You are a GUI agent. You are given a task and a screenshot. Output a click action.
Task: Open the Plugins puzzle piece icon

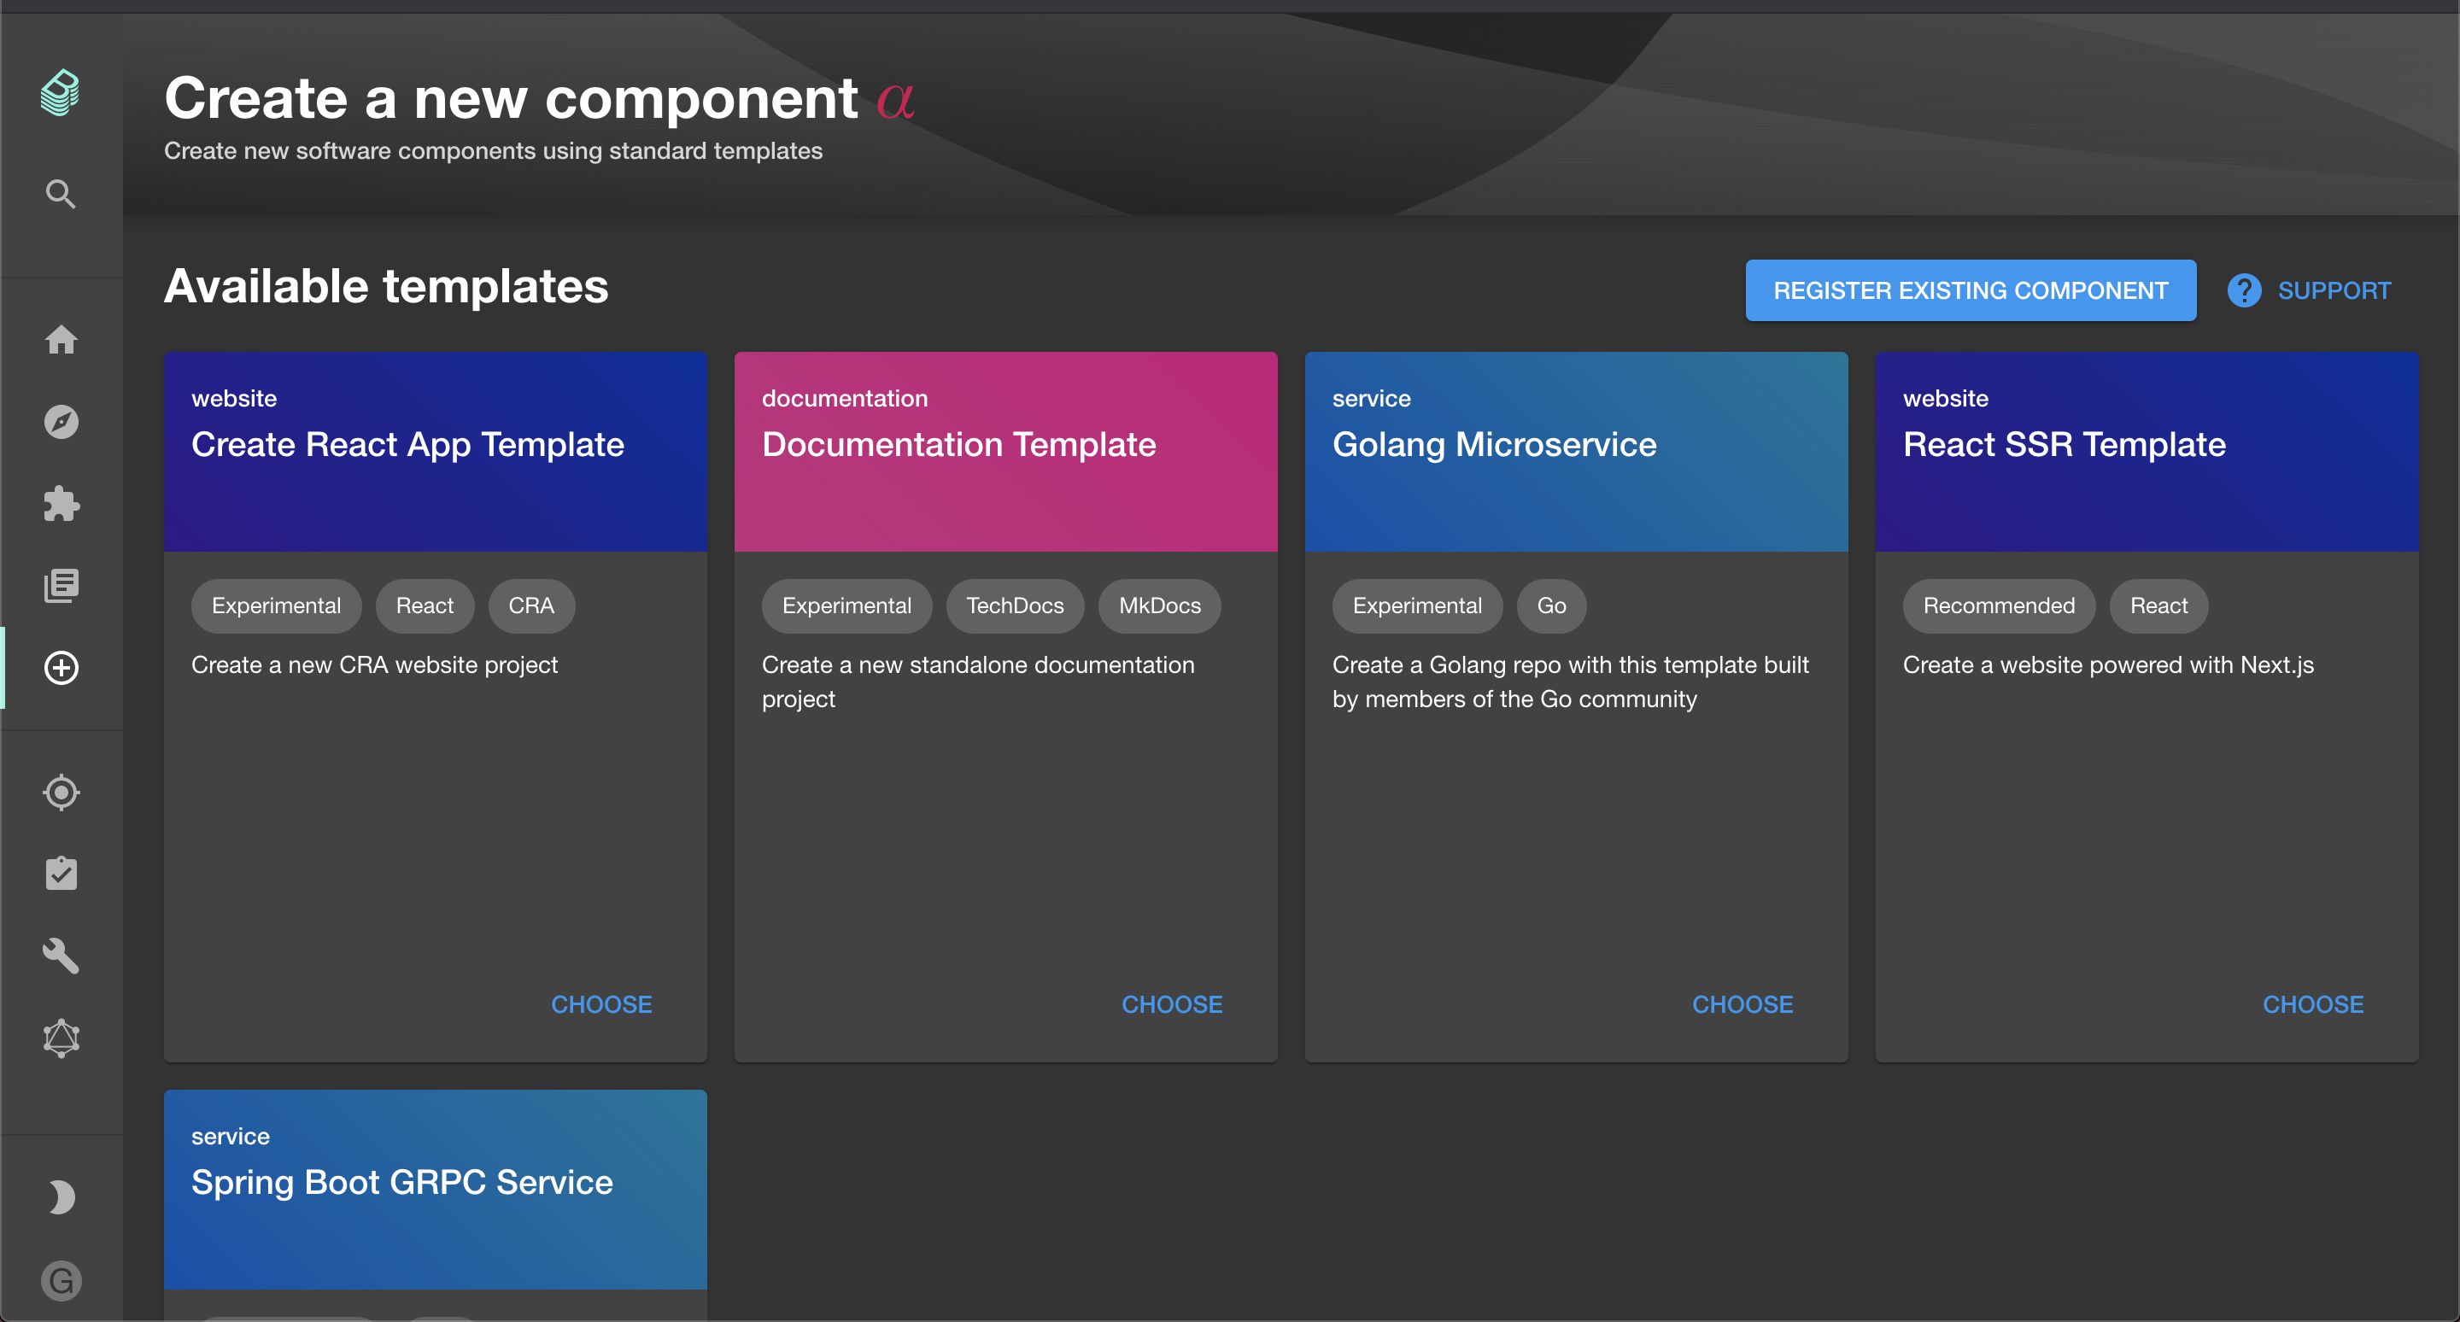tap(61, 503)
